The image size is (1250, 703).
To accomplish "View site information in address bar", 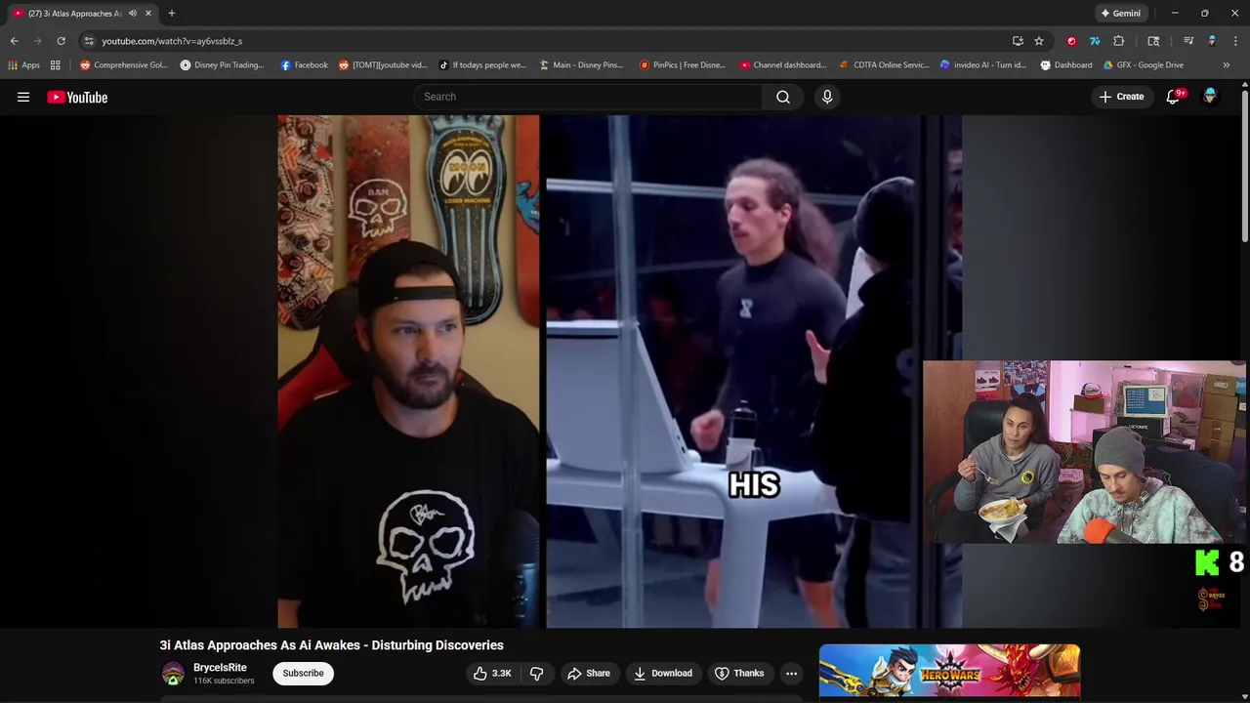I will [x=89, y=41].
